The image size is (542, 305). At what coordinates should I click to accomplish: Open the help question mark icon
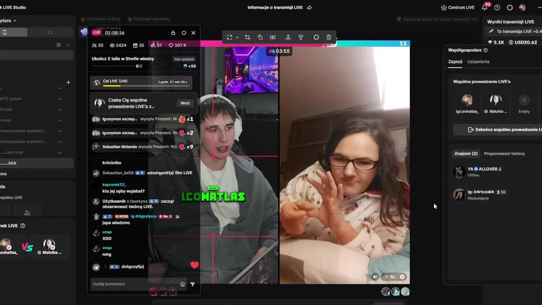pos(497,8)
